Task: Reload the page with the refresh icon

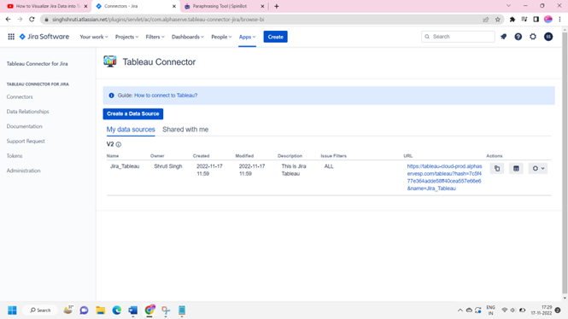Action: coord(32,19)
